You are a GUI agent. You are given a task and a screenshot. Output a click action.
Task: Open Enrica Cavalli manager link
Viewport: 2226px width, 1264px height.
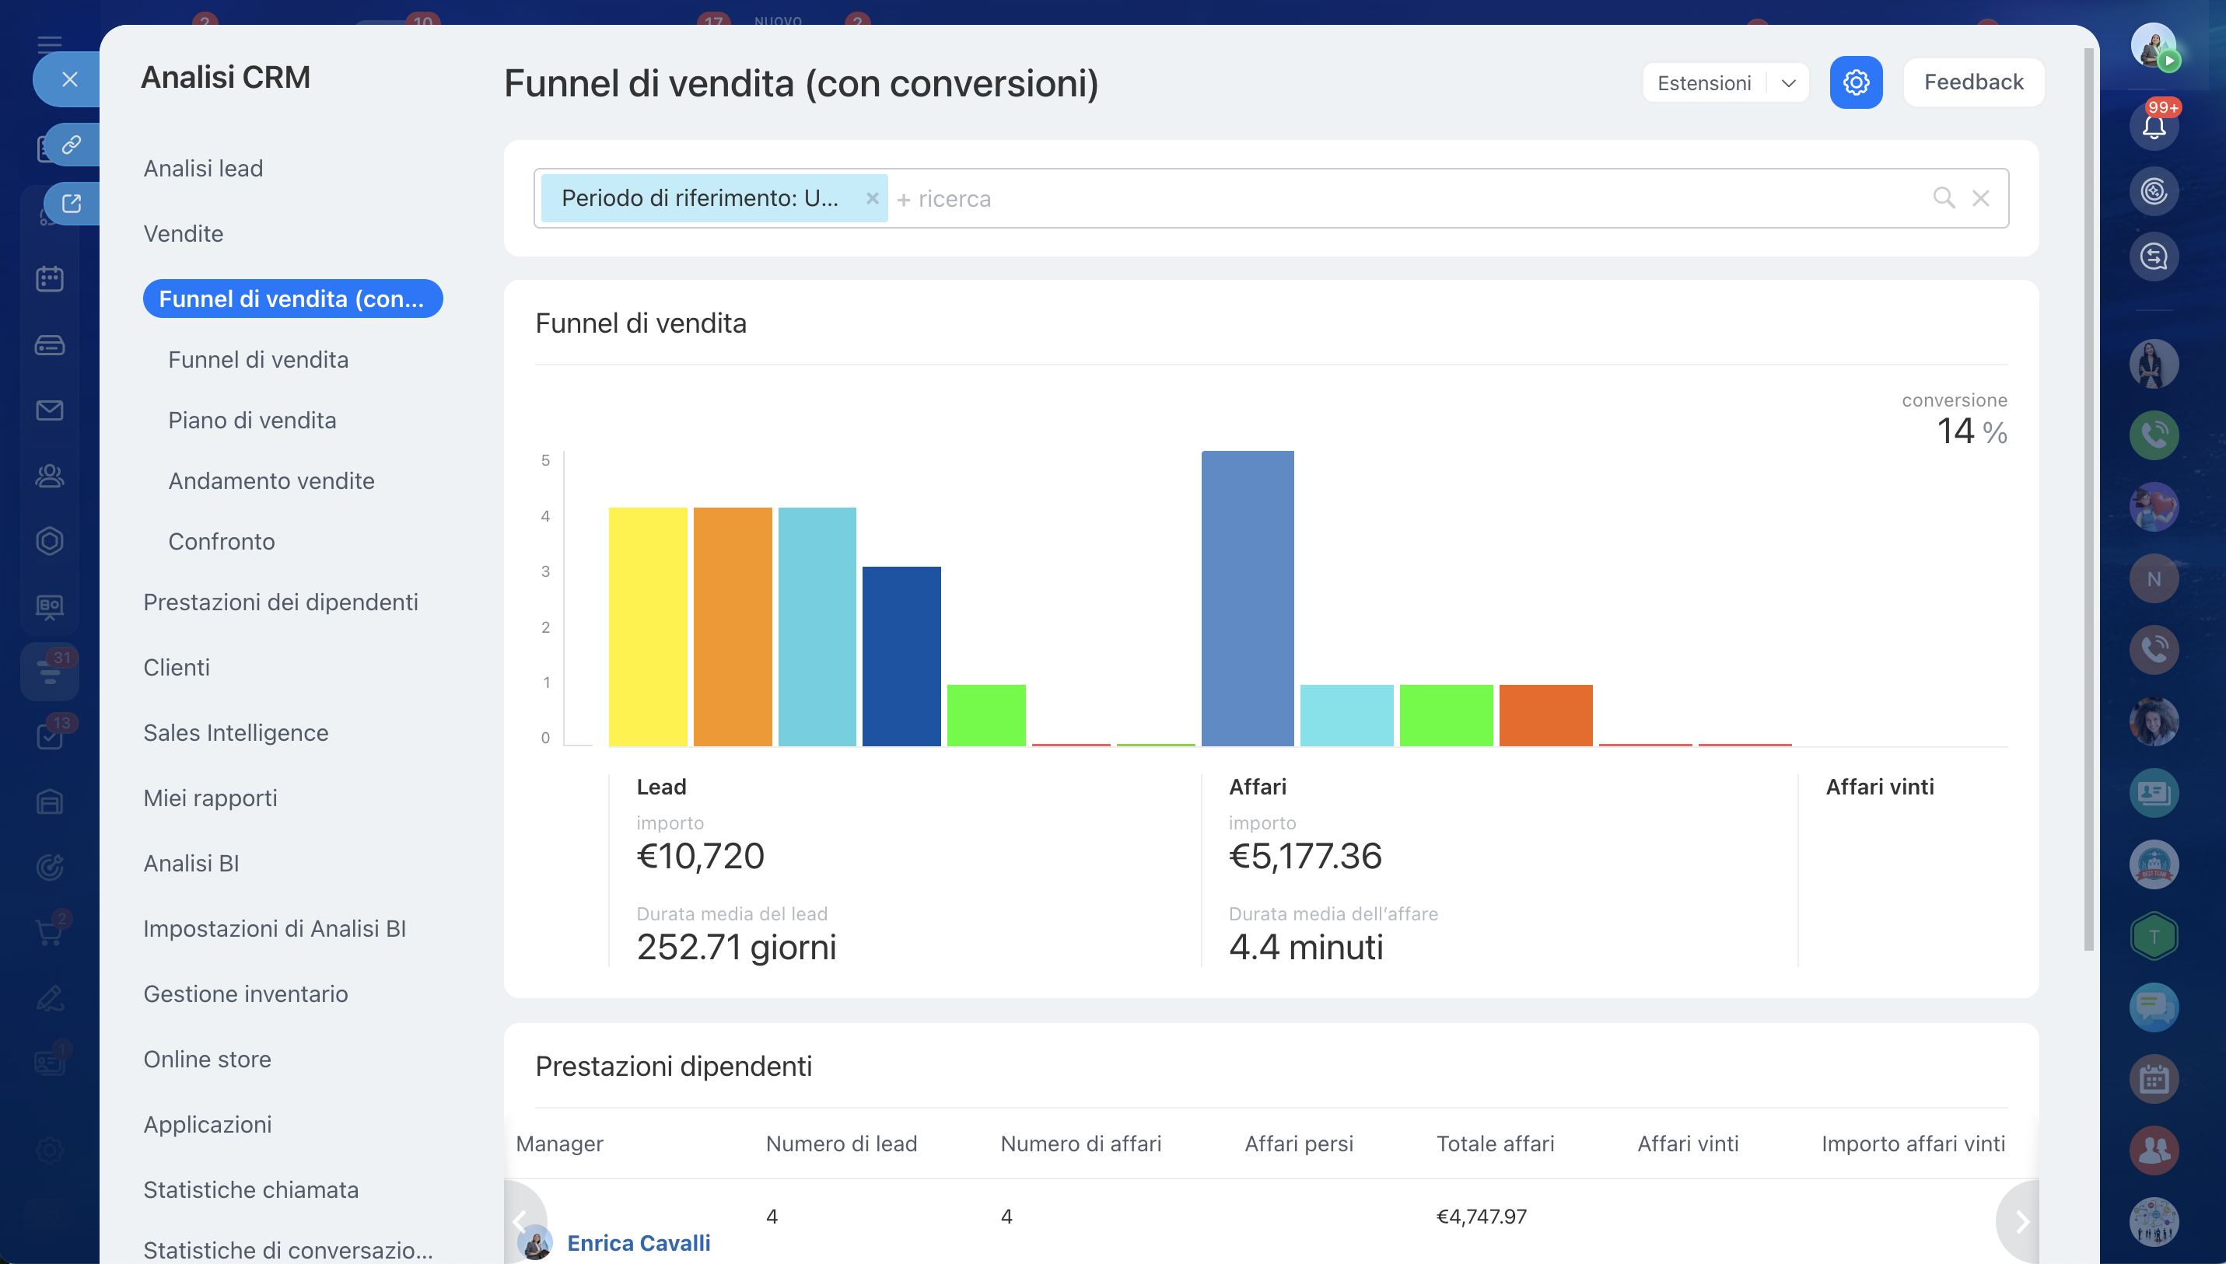(x=639, y=1242)
